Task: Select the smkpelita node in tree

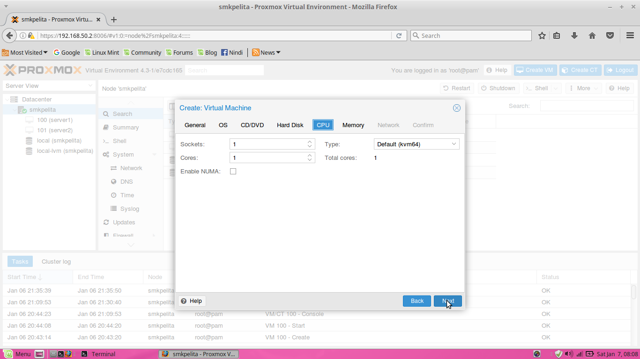Action: tap(42, 110)
